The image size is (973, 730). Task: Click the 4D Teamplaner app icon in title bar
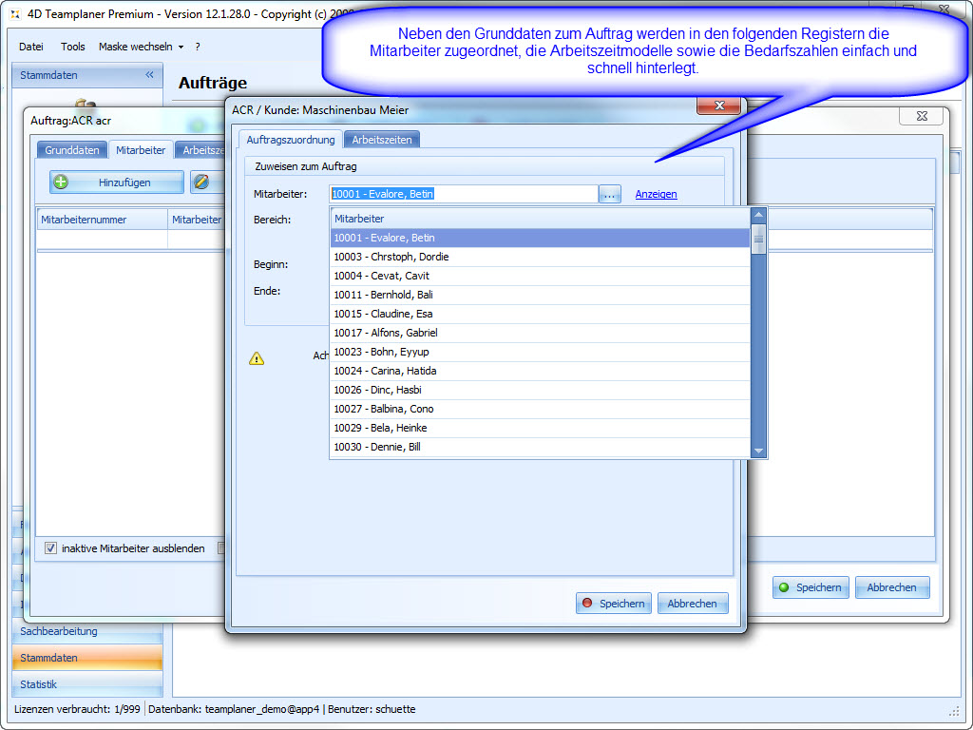(13, 14)
